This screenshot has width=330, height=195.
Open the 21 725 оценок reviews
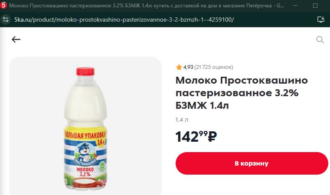(x=214, y=67)
